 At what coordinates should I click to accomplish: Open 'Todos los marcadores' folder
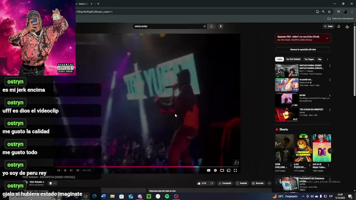click(x=340, y=19)
